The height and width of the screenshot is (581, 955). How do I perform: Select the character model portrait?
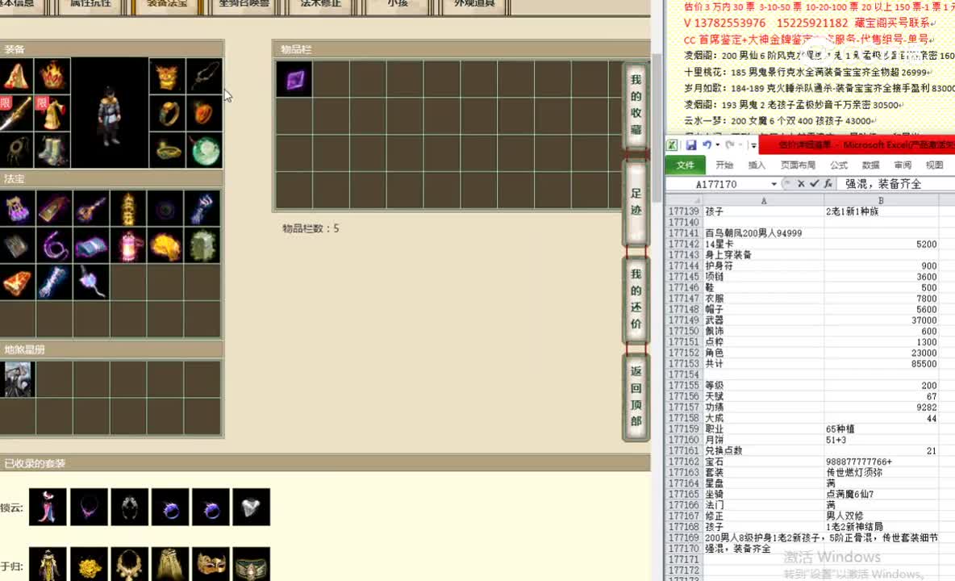(110, 113)
